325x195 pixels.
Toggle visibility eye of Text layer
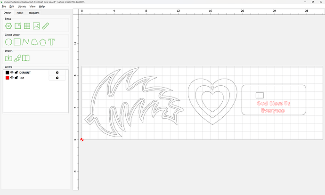[12, 78]
